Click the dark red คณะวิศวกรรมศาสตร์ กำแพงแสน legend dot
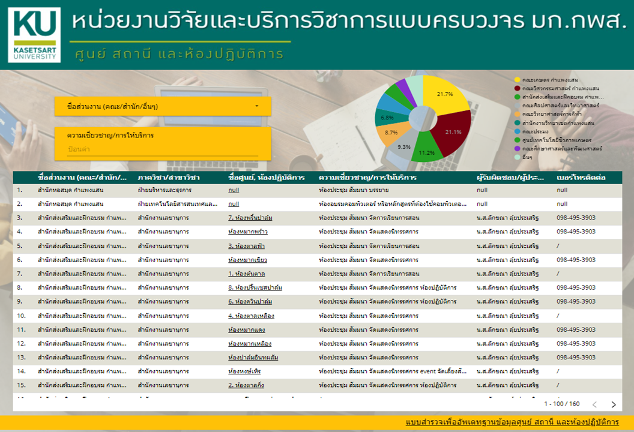Image resolution: width=634 pixels, height=432 pixels. [x=517, y=88]
